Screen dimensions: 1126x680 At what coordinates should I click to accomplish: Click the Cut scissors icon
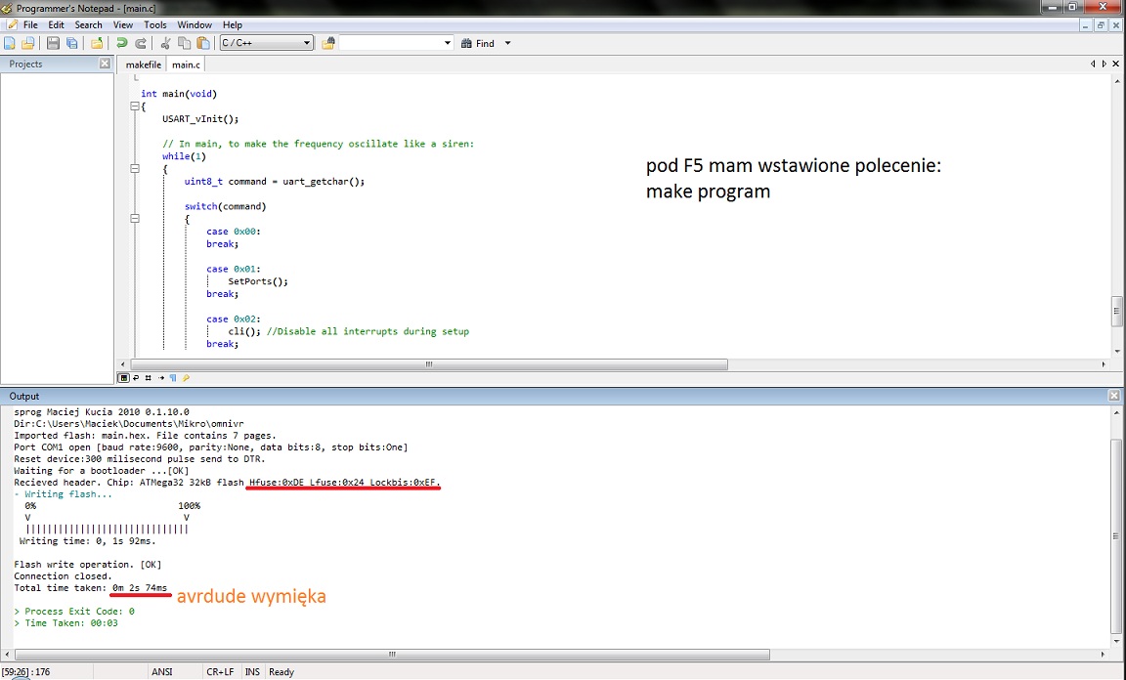(x=165, y=43)
